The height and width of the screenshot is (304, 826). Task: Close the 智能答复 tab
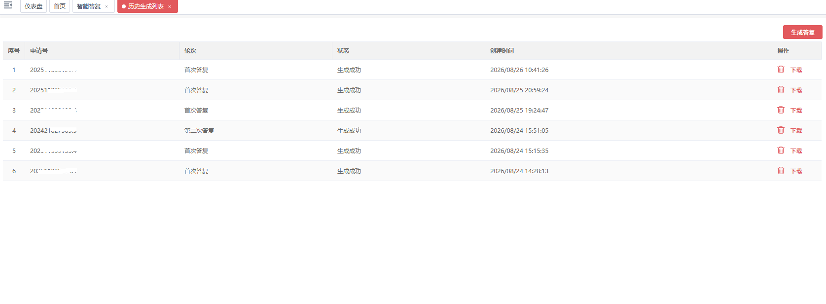point(107,6)
